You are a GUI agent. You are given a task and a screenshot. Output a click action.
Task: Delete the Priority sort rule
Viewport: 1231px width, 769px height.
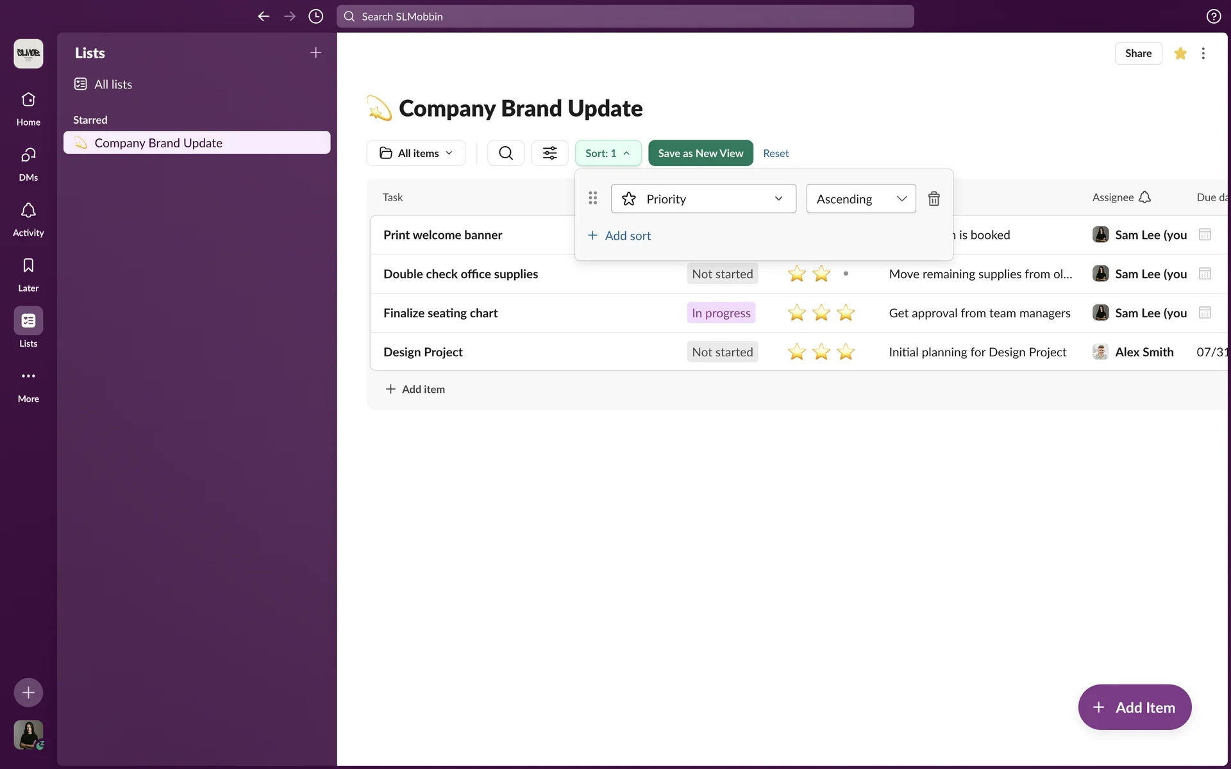click(x=934, y=199)
